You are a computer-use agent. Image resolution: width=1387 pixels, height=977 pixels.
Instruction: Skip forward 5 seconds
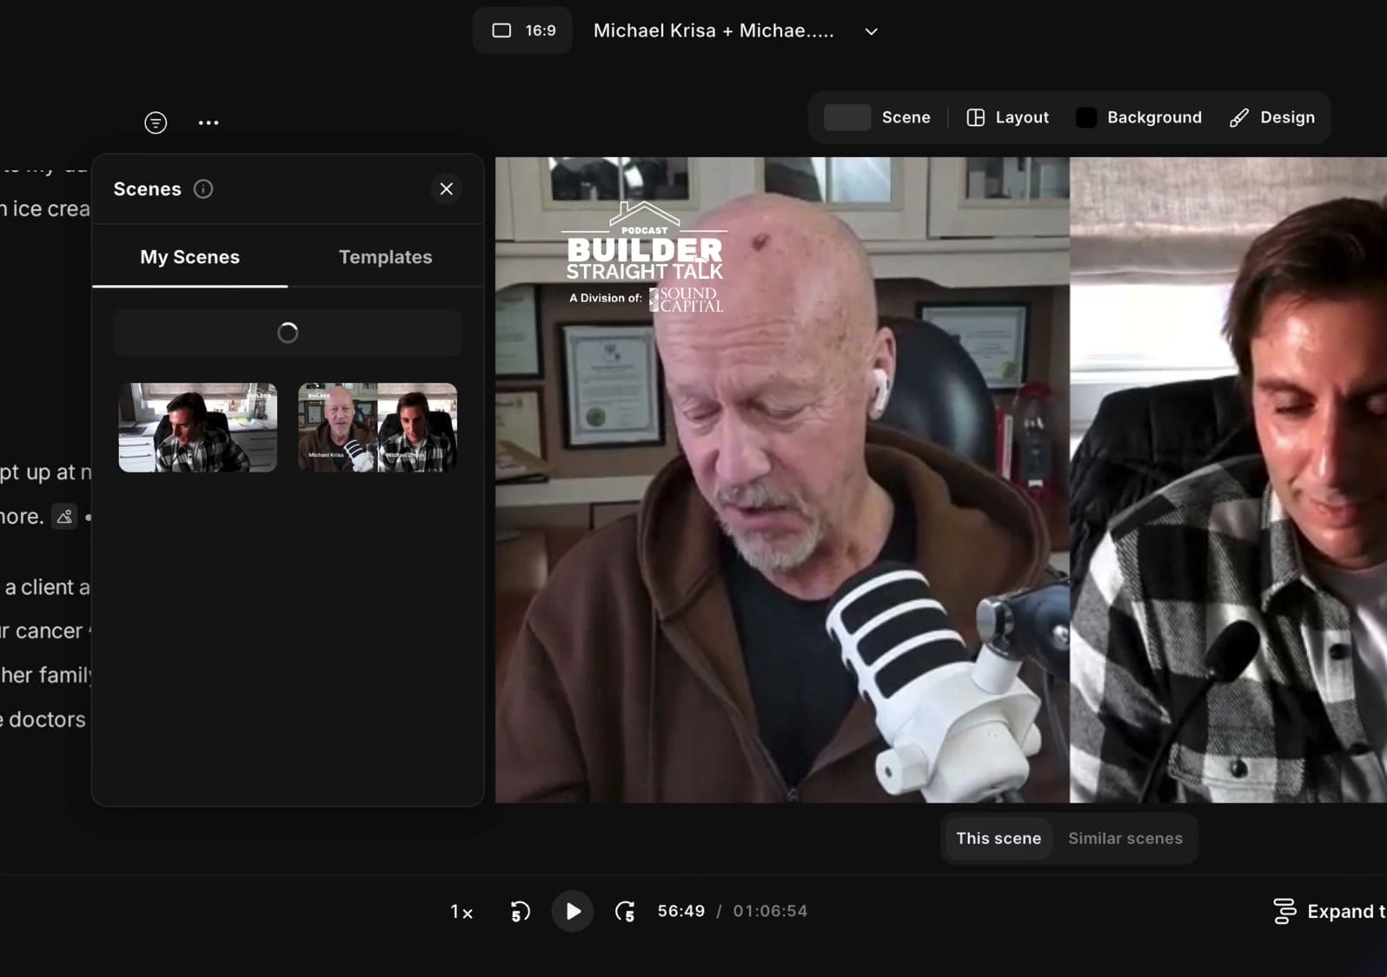coord(625,912)
